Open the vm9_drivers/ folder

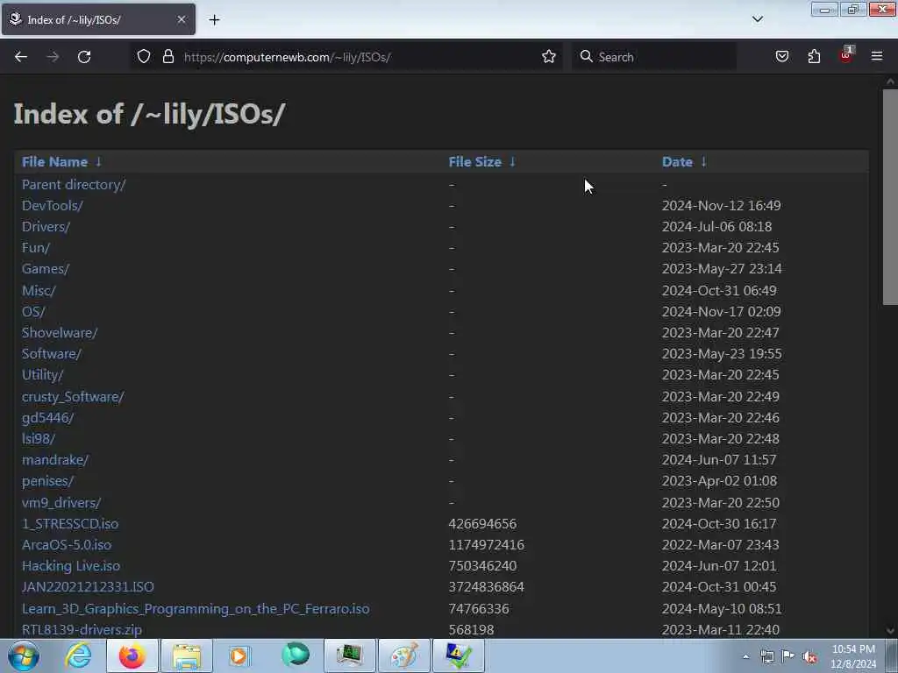coord(61,503)
